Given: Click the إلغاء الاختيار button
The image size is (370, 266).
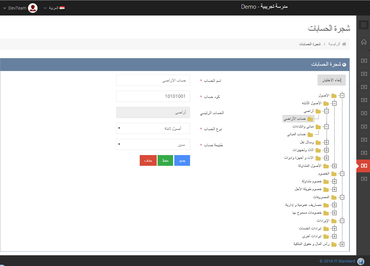Looking at the screenshot, I should [x=332, y=80].
